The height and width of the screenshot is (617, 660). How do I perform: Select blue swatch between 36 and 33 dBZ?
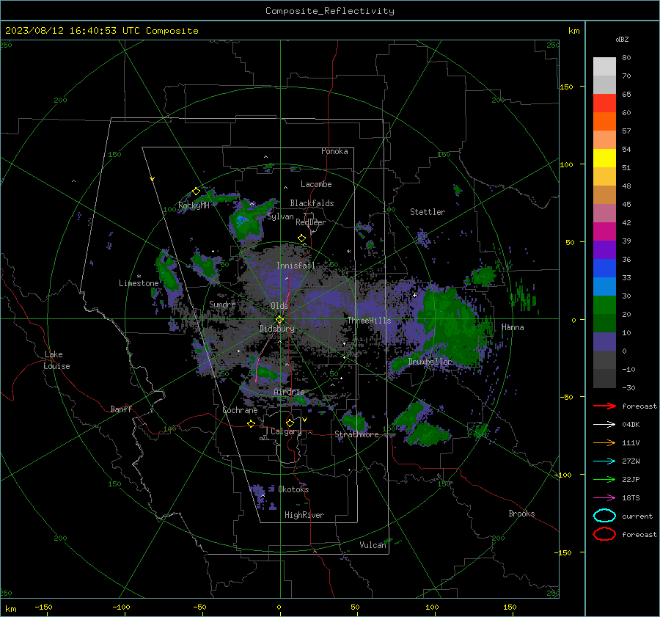click(x=604, y=269)
